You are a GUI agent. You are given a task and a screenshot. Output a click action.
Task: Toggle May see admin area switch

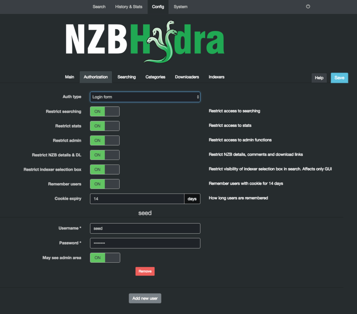(x=105, y=258)
